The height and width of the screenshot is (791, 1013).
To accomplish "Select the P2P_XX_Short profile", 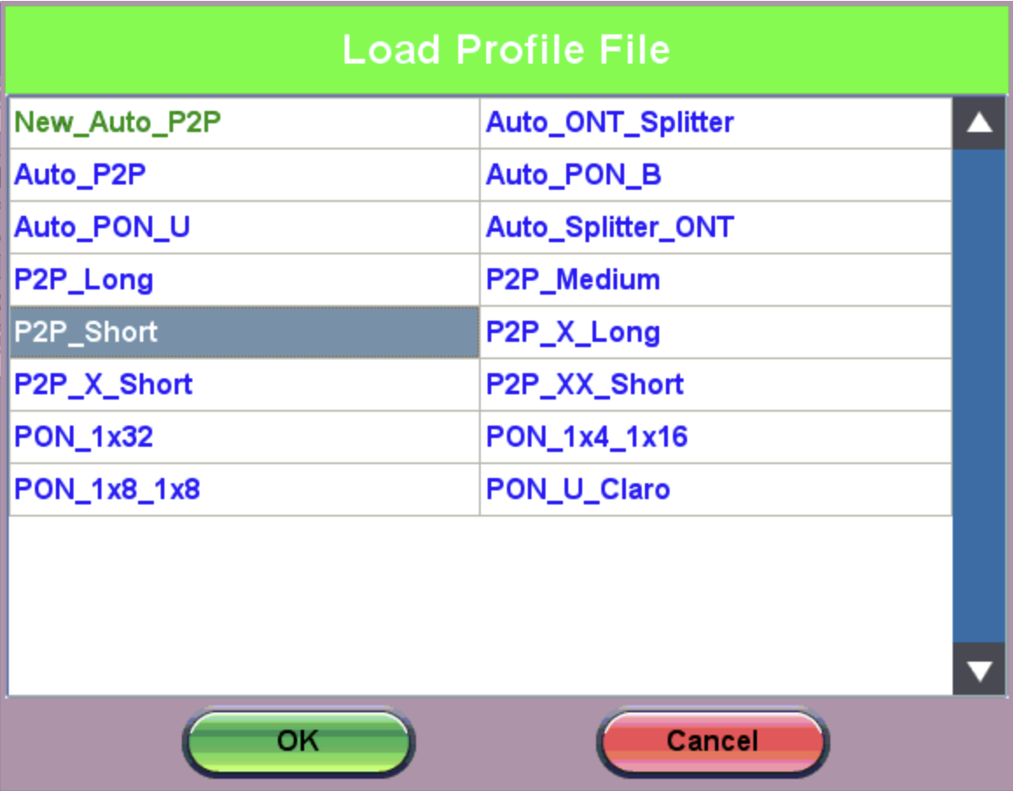I will 585,385.
